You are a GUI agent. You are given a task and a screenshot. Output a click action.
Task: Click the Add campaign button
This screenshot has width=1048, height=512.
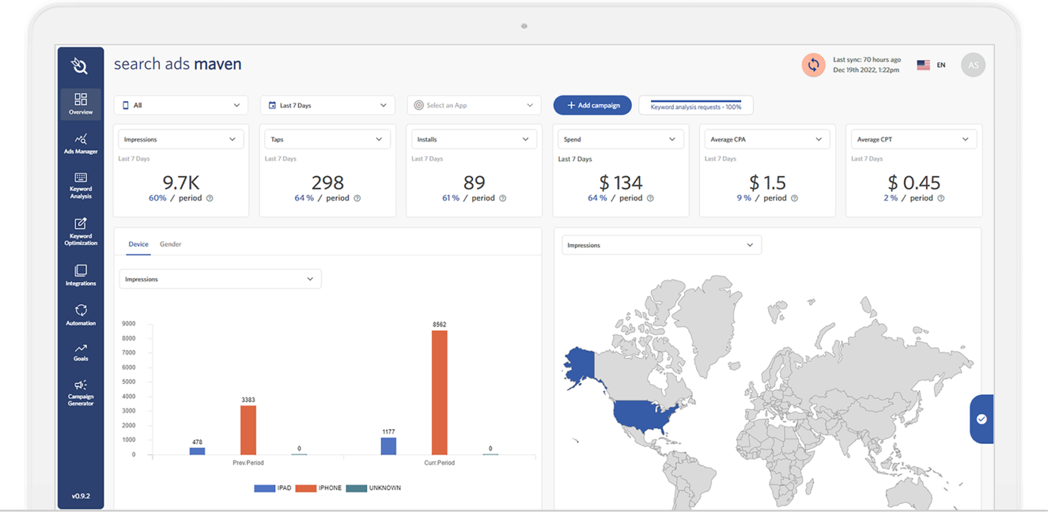tap(592, 106)
